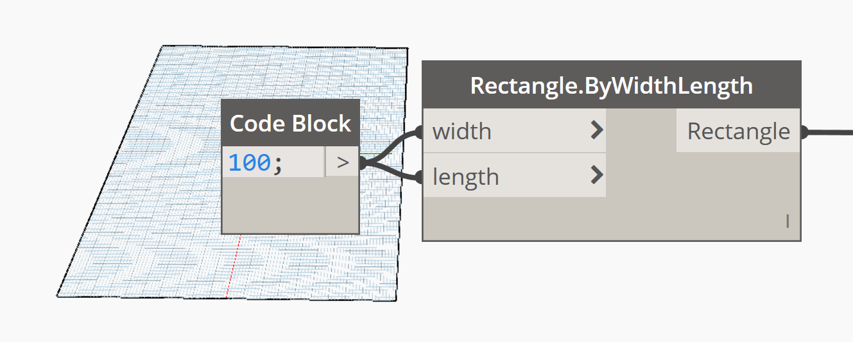Viewport: 853px width, 342px height.
Task: Click the Code Block output port arrow
Action: [343, 163]
